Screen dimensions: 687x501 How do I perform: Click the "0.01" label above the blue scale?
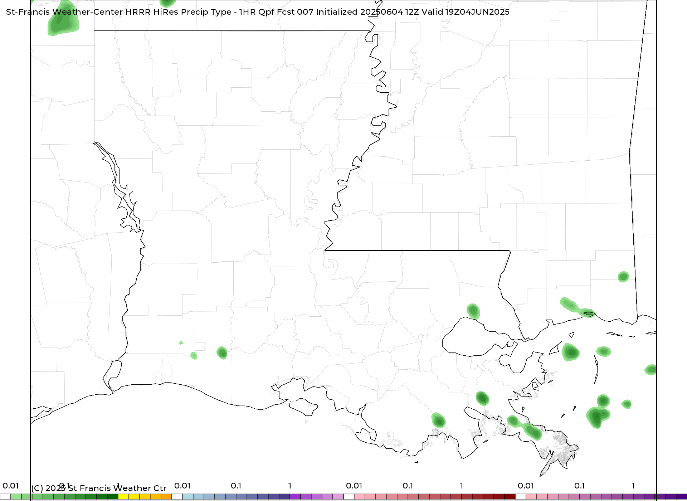click(x=182, y=486)
